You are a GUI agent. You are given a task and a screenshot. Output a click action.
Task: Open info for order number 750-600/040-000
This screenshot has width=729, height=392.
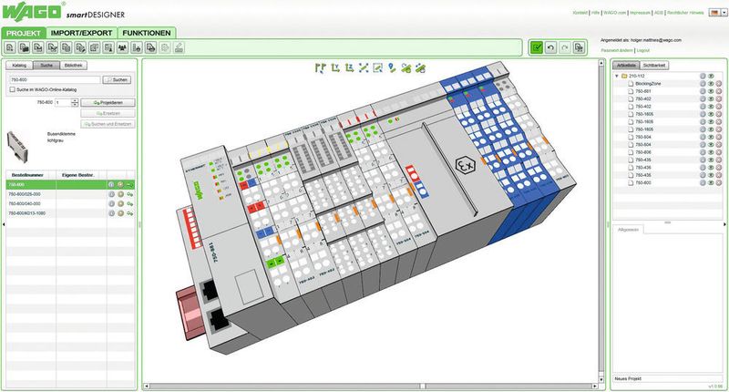coord(111,203)
